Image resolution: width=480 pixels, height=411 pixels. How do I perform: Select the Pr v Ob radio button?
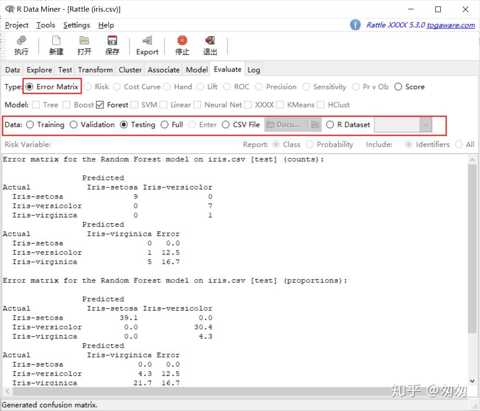(x=356, y=87)
